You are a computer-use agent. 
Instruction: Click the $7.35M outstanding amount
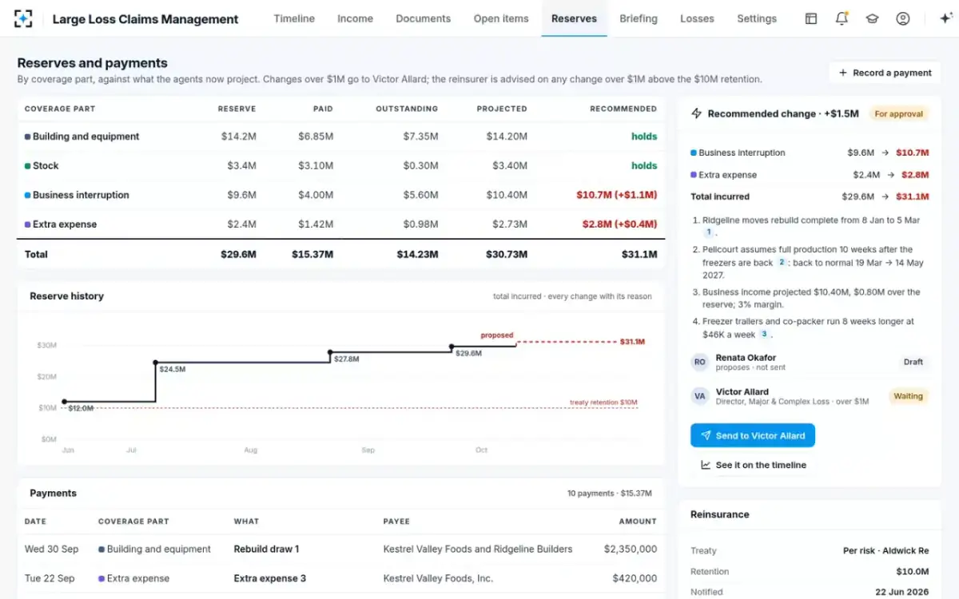point(420,137)
